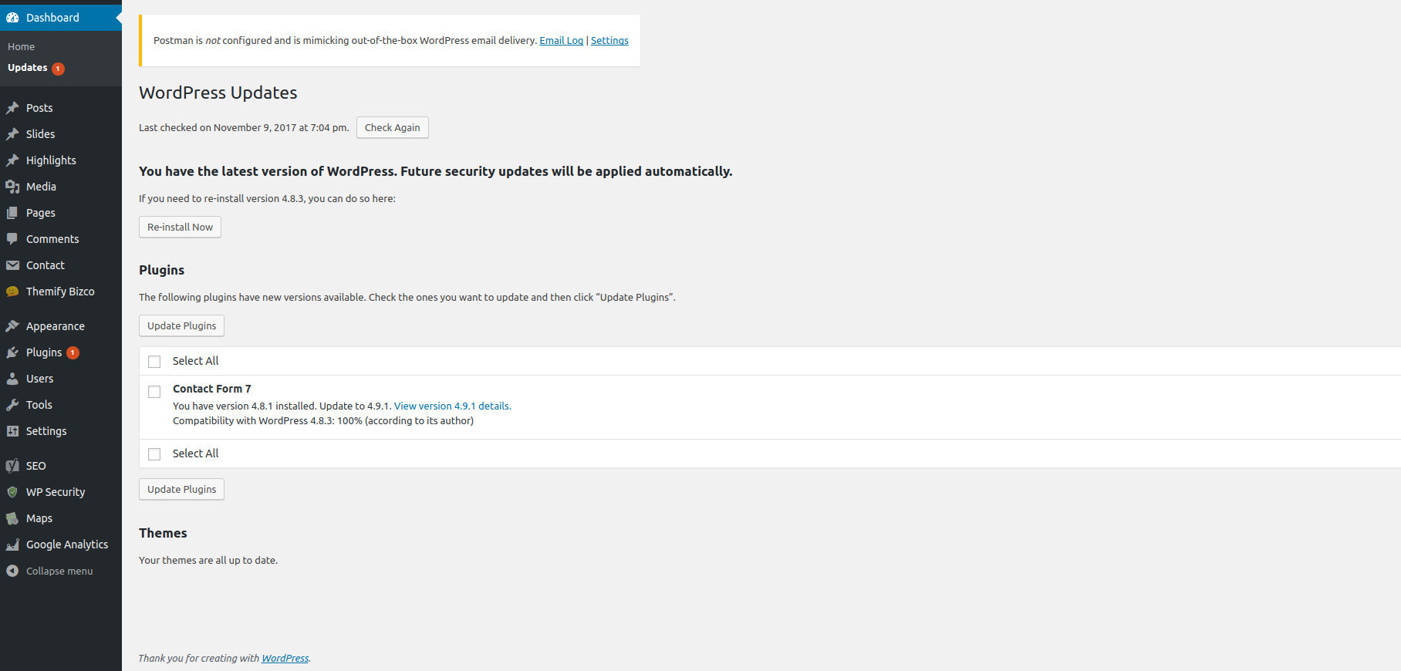Select the Contact Form 7 plugin name
1401x671 pixels.
coord(212,389)
